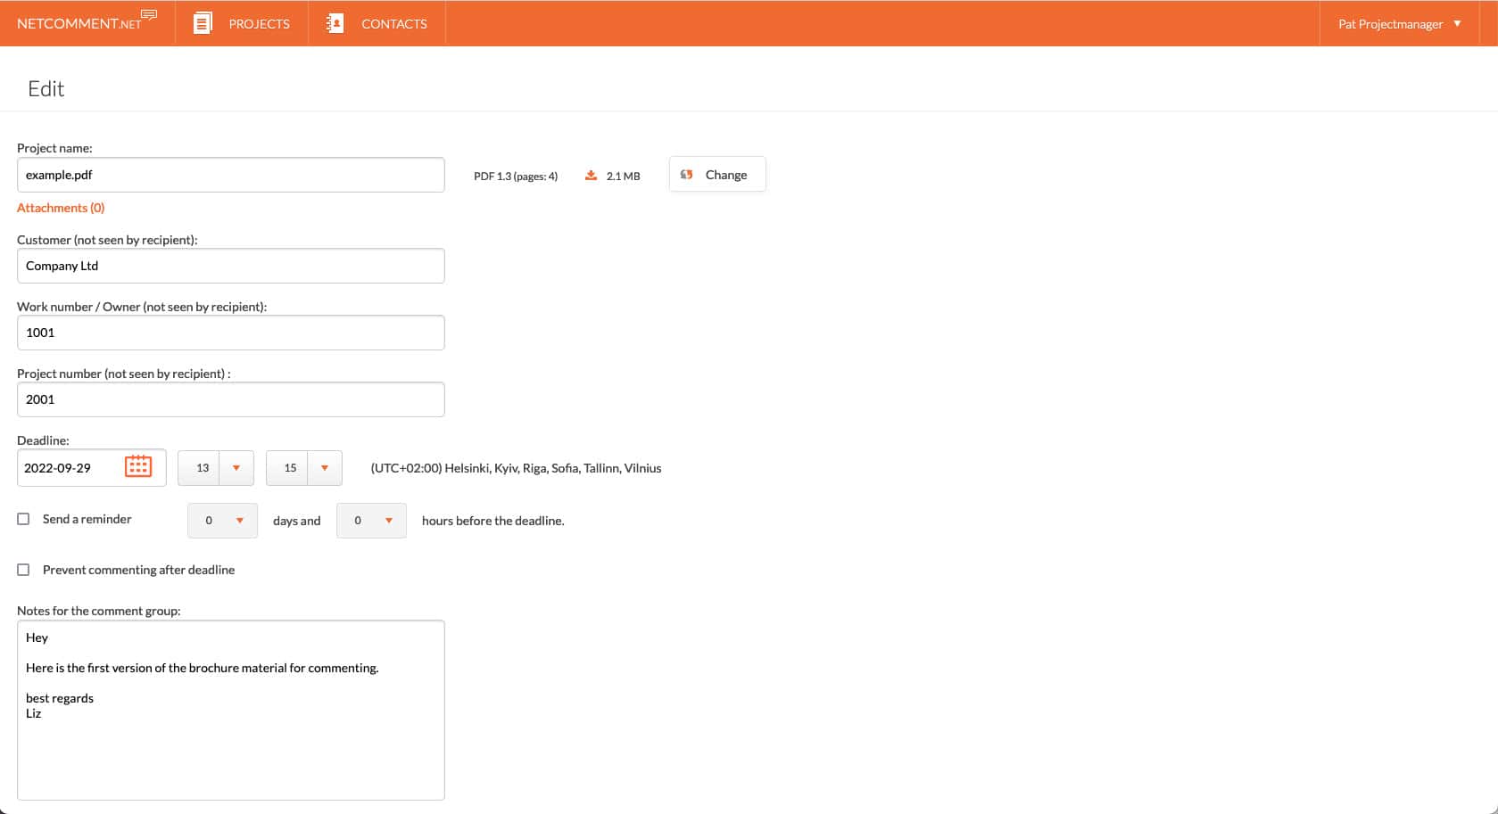Enable the Send a reminder checkbox
Screen dimensions: 1498x814
tap(24, 519)
